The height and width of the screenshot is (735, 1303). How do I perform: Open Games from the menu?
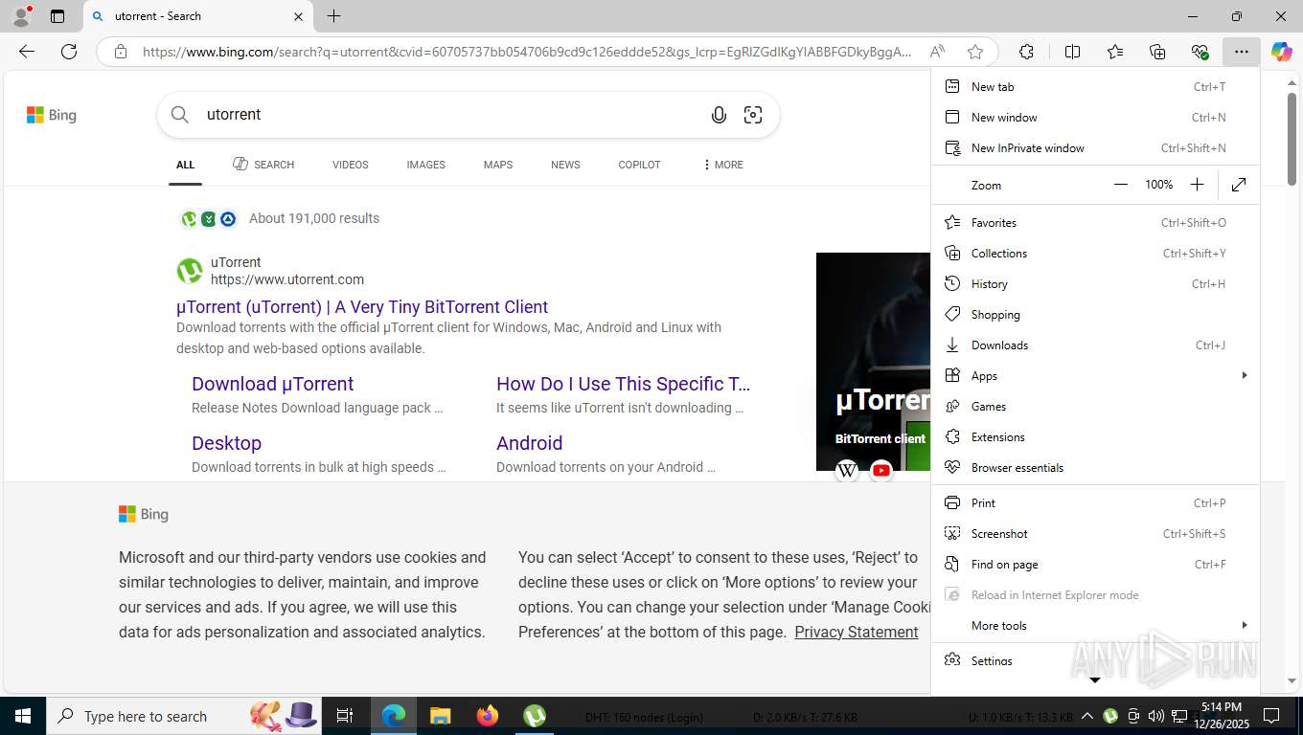click(x=1095, y=406)
